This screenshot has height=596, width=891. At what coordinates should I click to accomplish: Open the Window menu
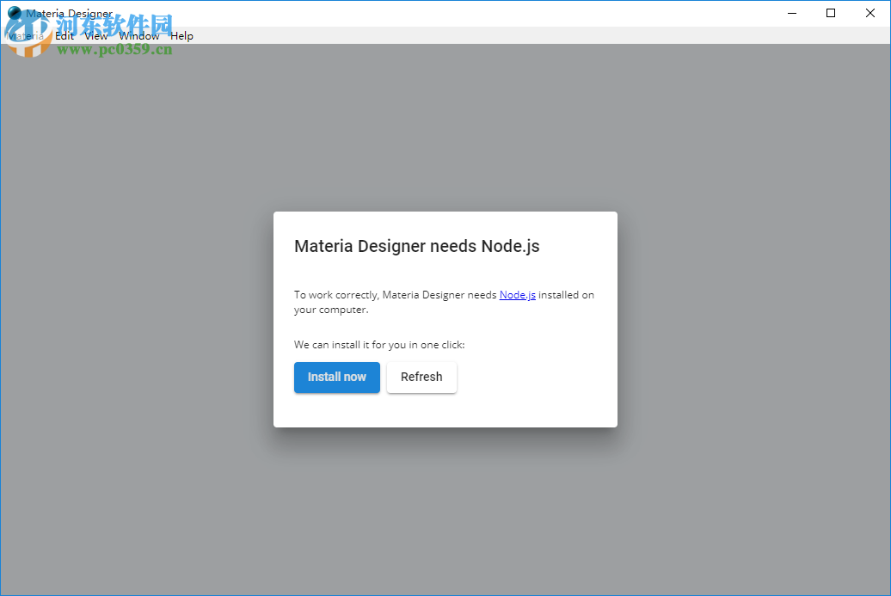tap(138, 35)
